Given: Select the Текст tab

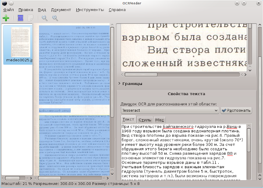Looking at the screenshot, I should click(x=128, y=120).
